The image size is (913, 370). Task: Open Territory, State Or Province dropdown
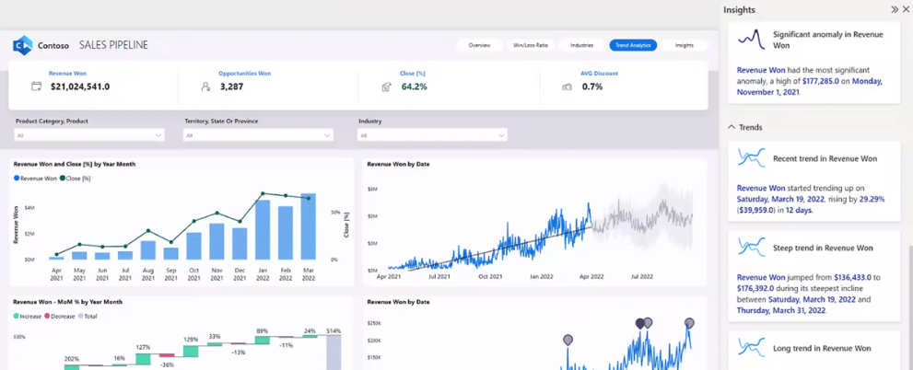point(259,135)
